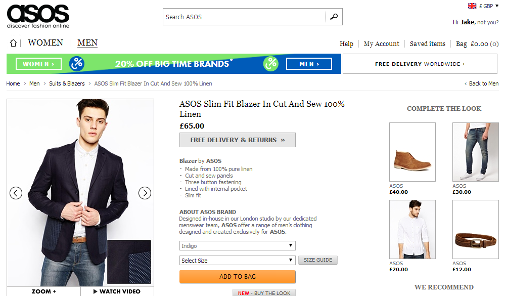The width and height of the screenshot is (506, 296).
Task: Open the £ GBP currency dropdown
Action: 487,6
